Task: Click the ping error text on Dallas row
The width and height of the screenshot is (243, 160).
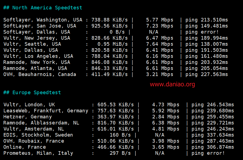Action: (202, 32)
